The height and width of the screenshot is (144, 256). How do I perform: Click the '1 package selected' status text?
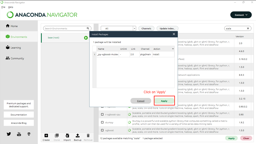click(x=152, y=138)
